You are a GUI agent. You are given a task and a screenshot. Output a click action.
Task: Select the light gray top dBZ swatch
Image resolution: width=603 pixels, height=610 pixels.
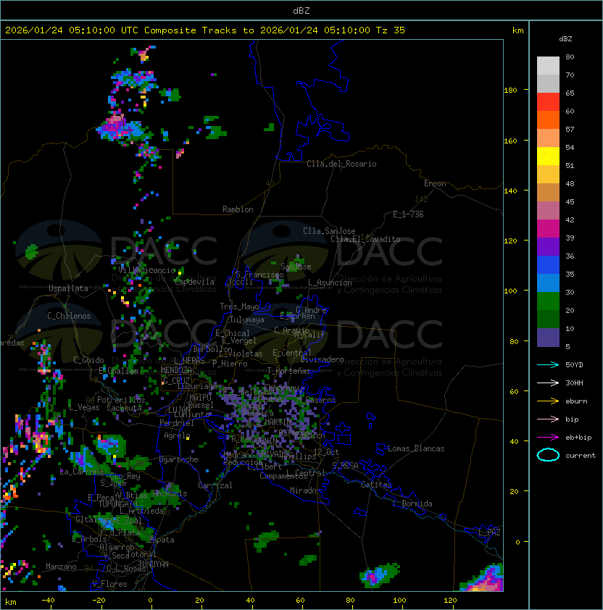[548, 66]
